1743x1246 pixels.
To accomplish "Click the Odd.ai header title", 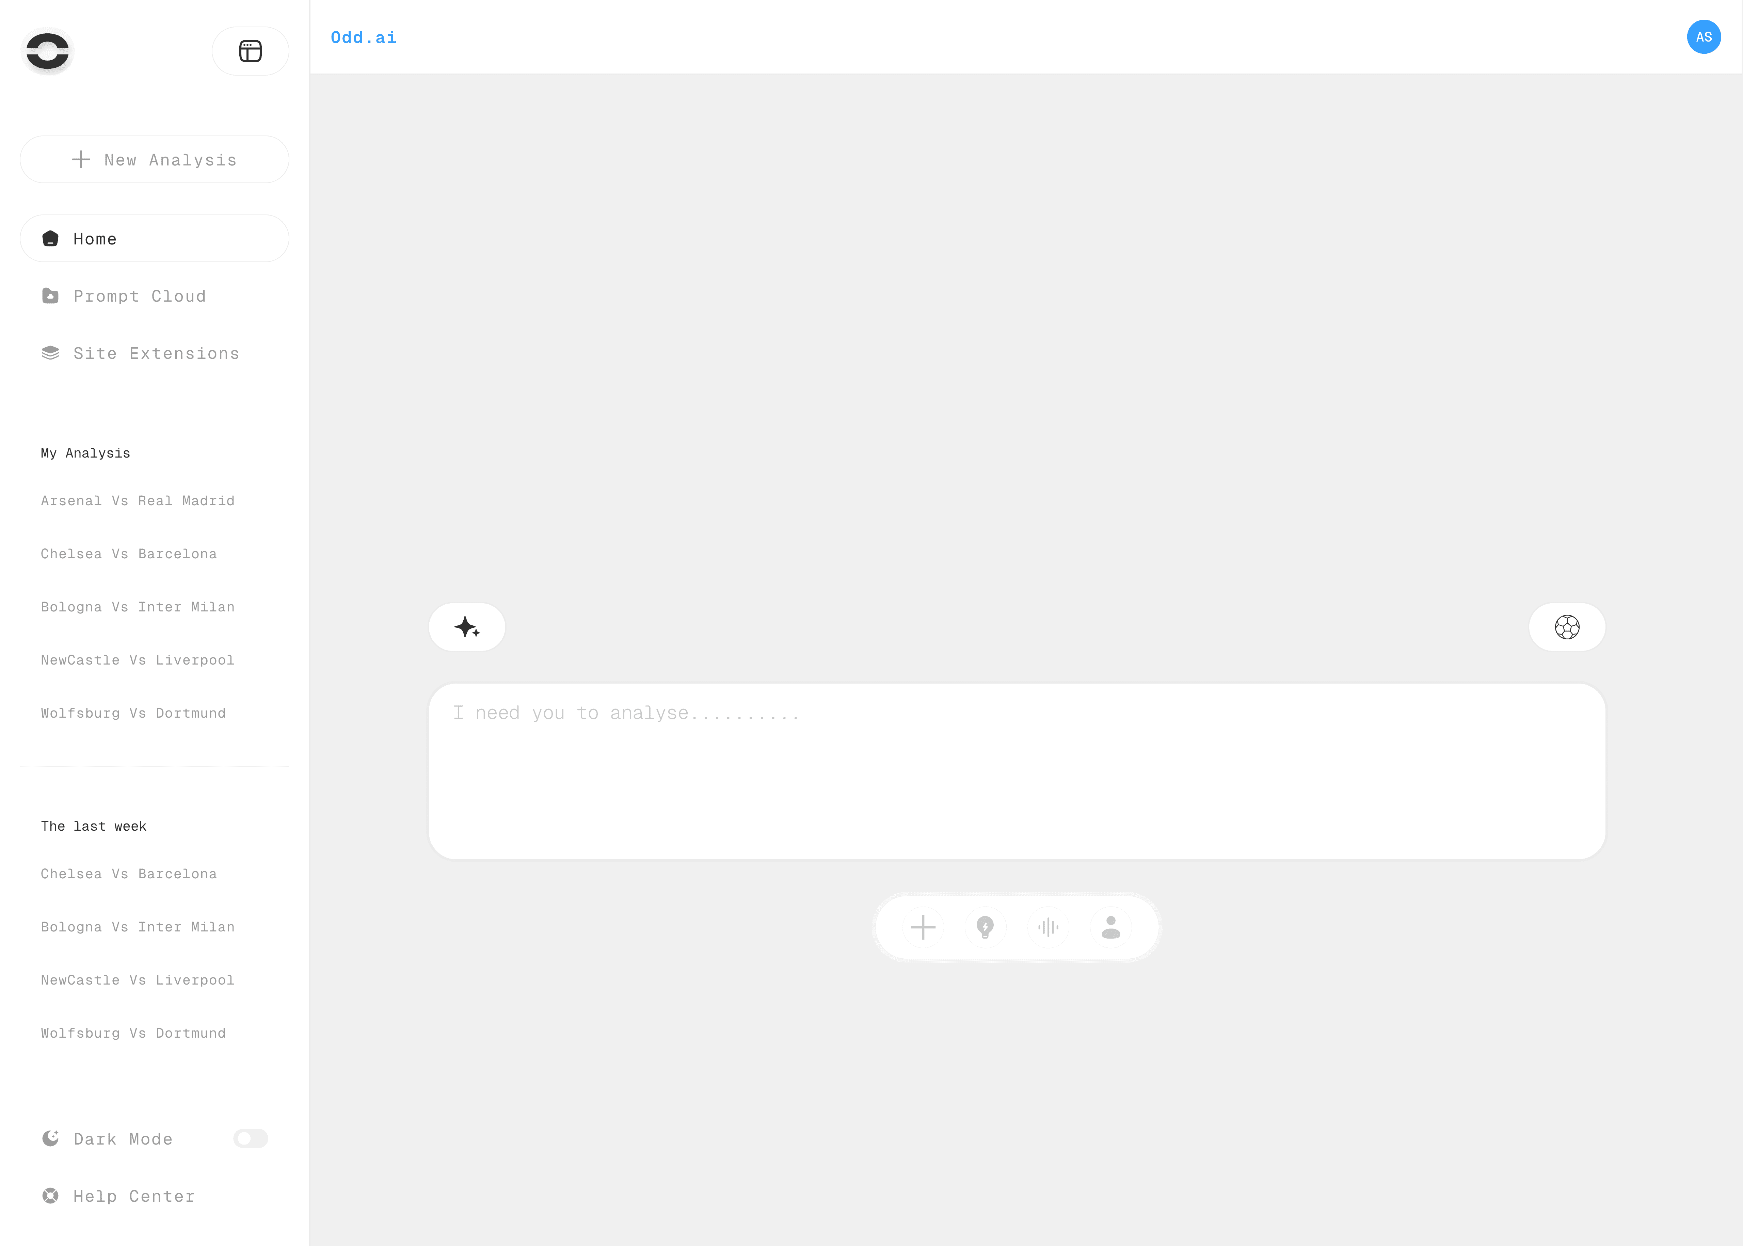I will pos(364,37).
